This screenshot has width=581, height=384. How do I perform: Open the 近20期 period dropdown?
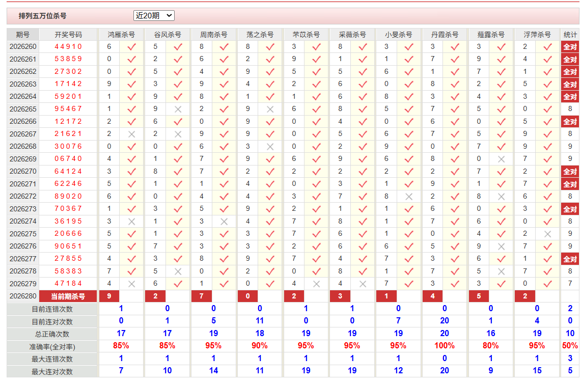pyautogui.click(x=154, y=16)
